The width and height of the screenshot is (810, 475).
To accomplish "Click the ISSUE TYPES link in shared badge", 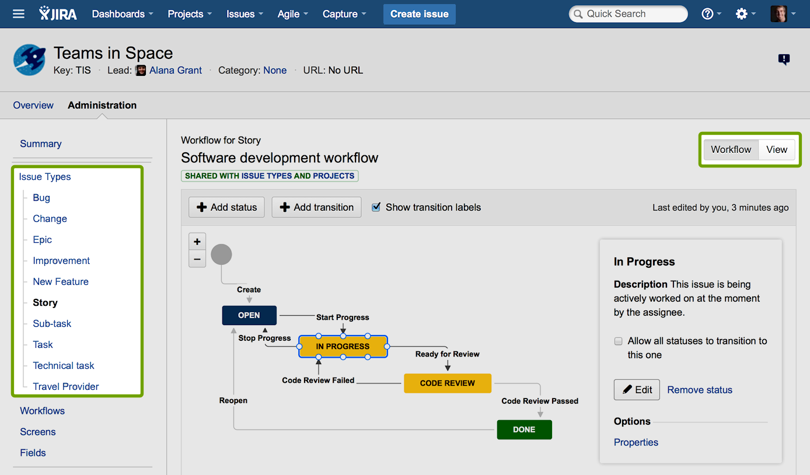I will 267,176.
